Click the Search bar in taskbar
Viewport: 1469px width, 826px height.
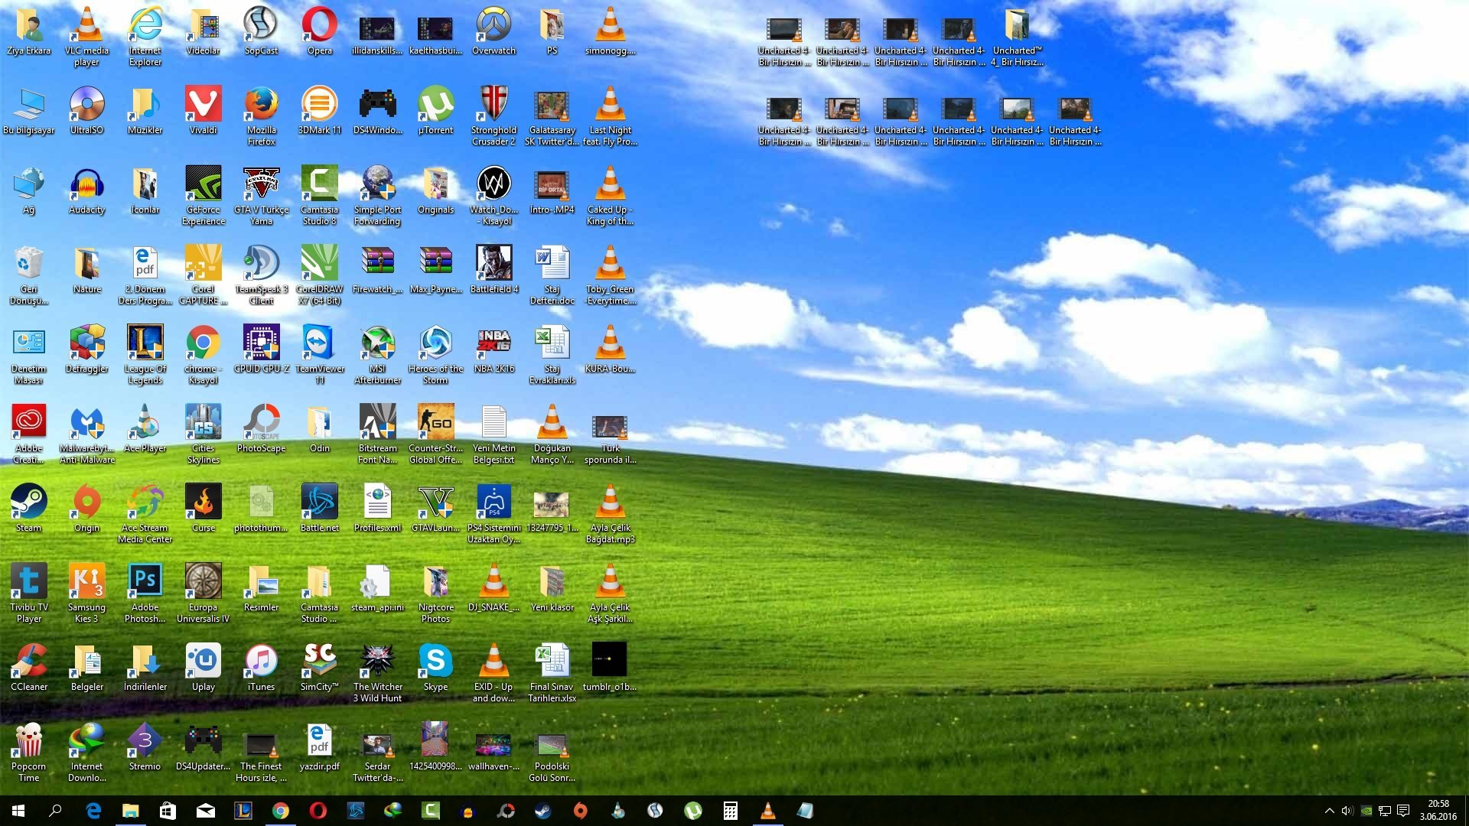[x=56, y=811]
